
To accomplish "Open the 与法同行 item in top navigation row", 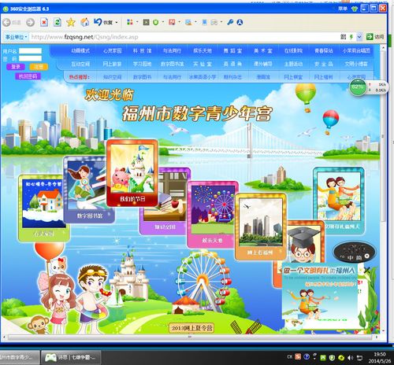I will pyautogui.click(x=172, y=50).
